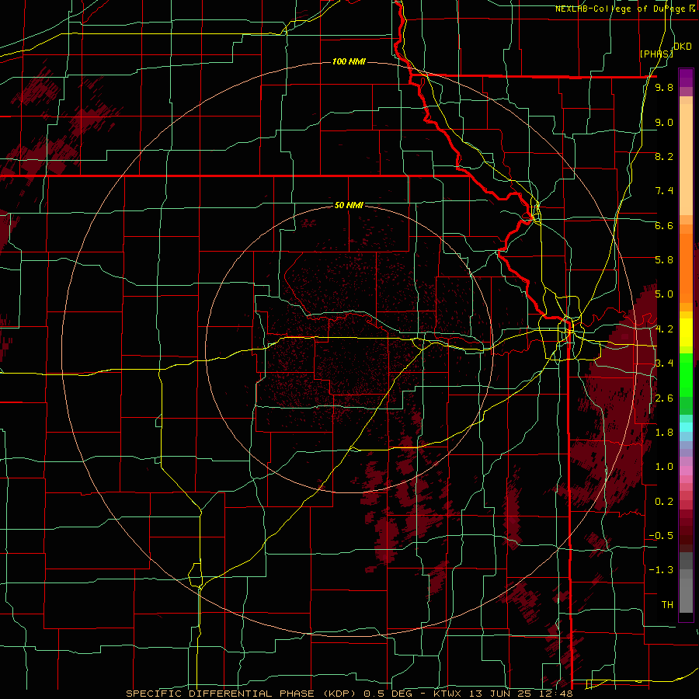Click the yellow segment of the color bar

686,332
